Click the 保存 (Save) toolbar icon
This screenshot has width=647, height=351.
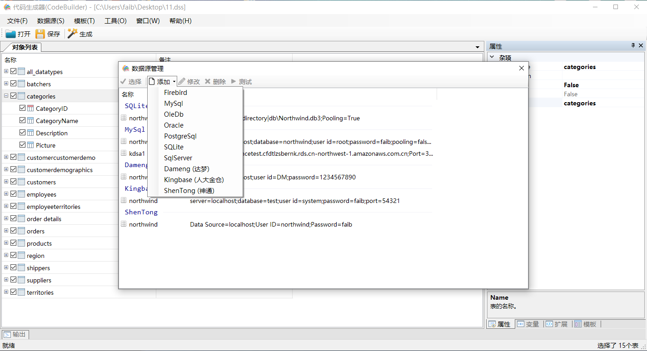point(40,33)
